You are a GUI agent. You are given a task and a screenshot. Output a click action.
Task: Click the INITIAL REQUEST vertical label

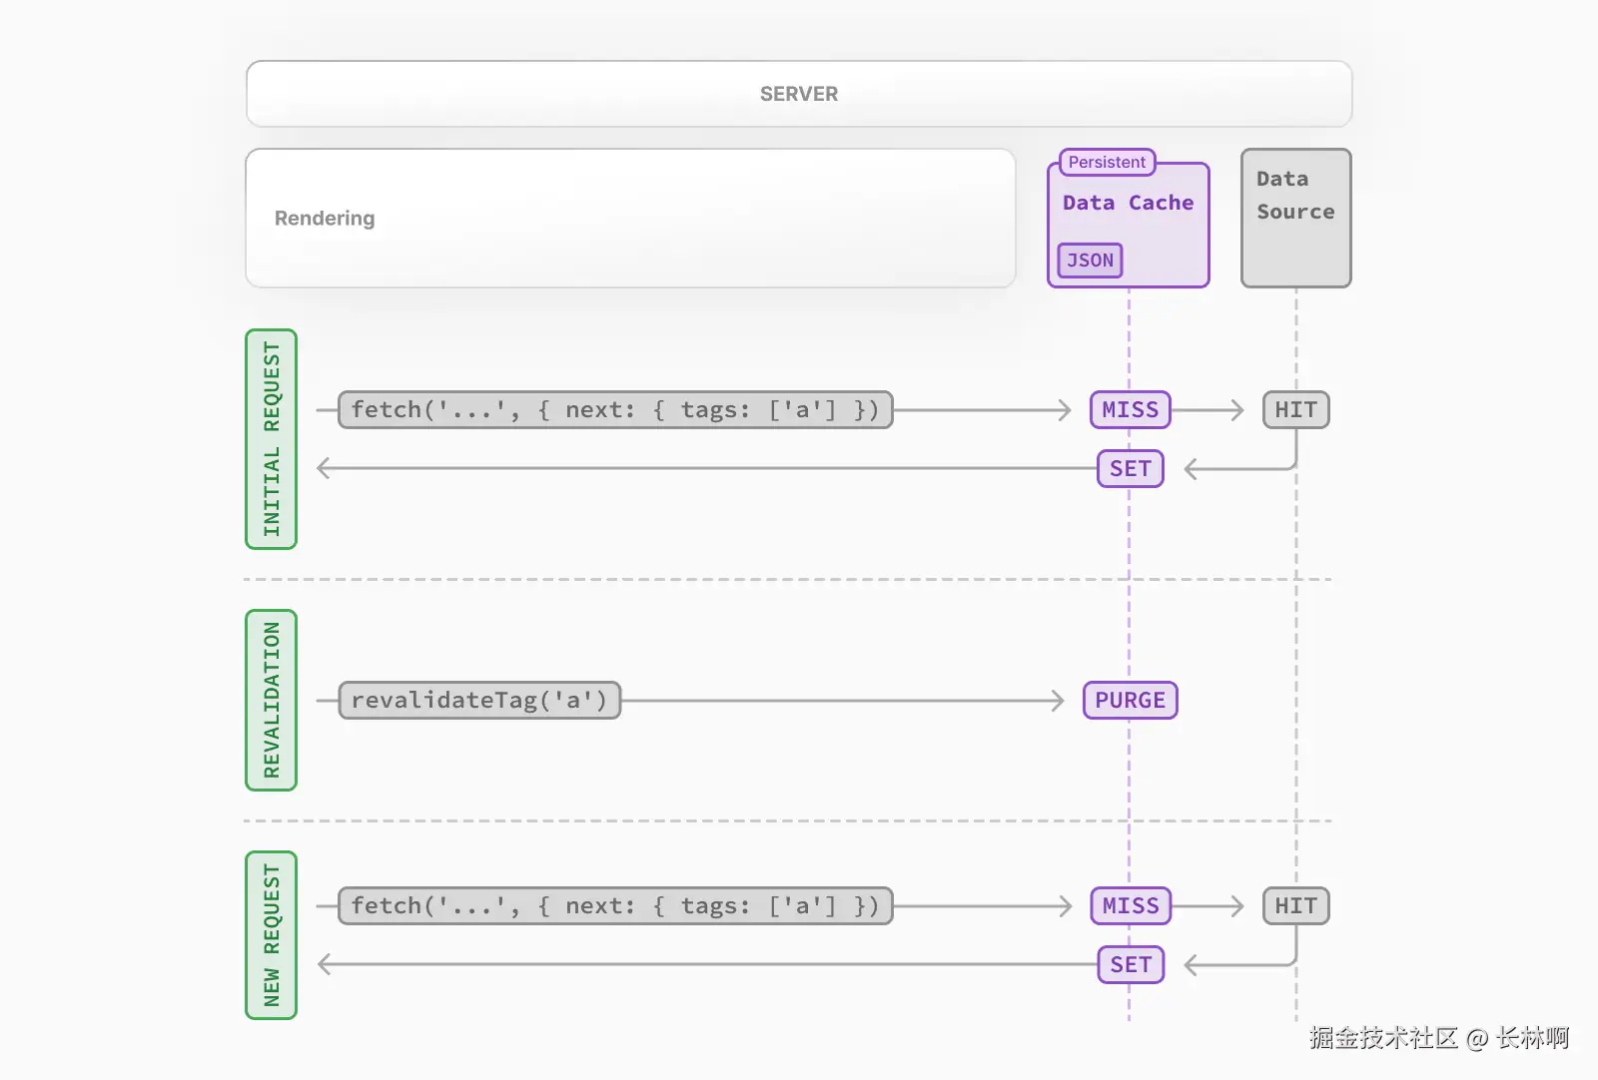(272, 439)
